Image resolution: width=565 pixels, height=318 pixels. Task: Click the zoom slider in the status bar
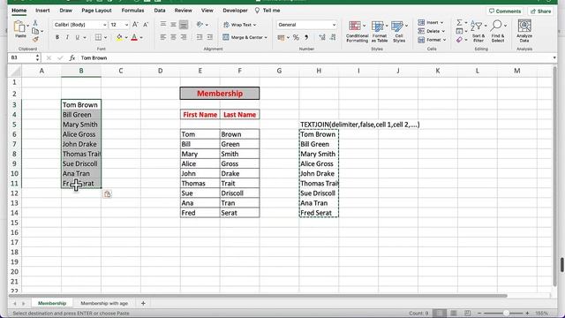506,313
